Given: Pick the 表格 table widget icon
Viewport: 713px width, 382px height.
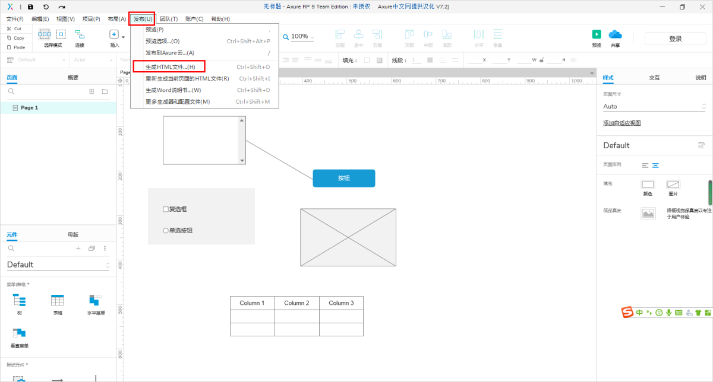Looking at the screenshot, I should [x=58, y=300].
